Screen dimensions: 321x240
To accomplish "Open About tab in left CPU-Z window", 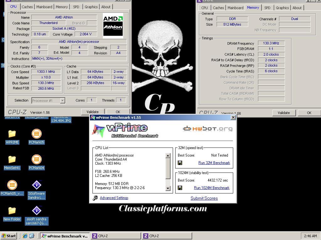I will tap(106, 7).
